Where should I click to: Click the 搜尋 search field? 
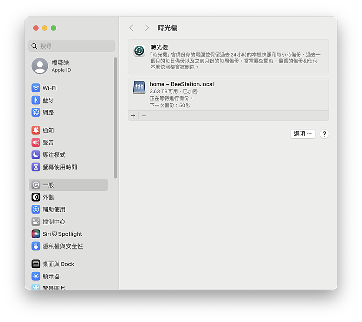tap(71, 46)
